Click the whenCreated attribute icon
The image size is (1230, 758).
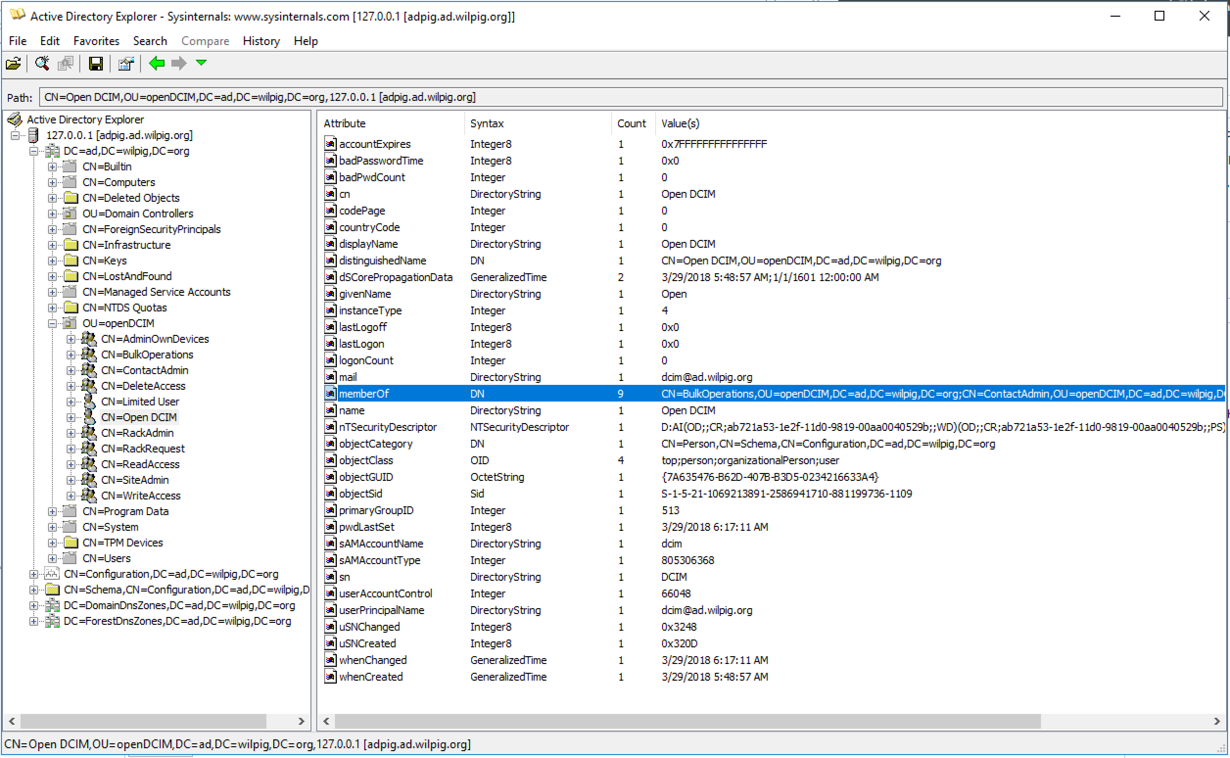(x=330, y=677)
